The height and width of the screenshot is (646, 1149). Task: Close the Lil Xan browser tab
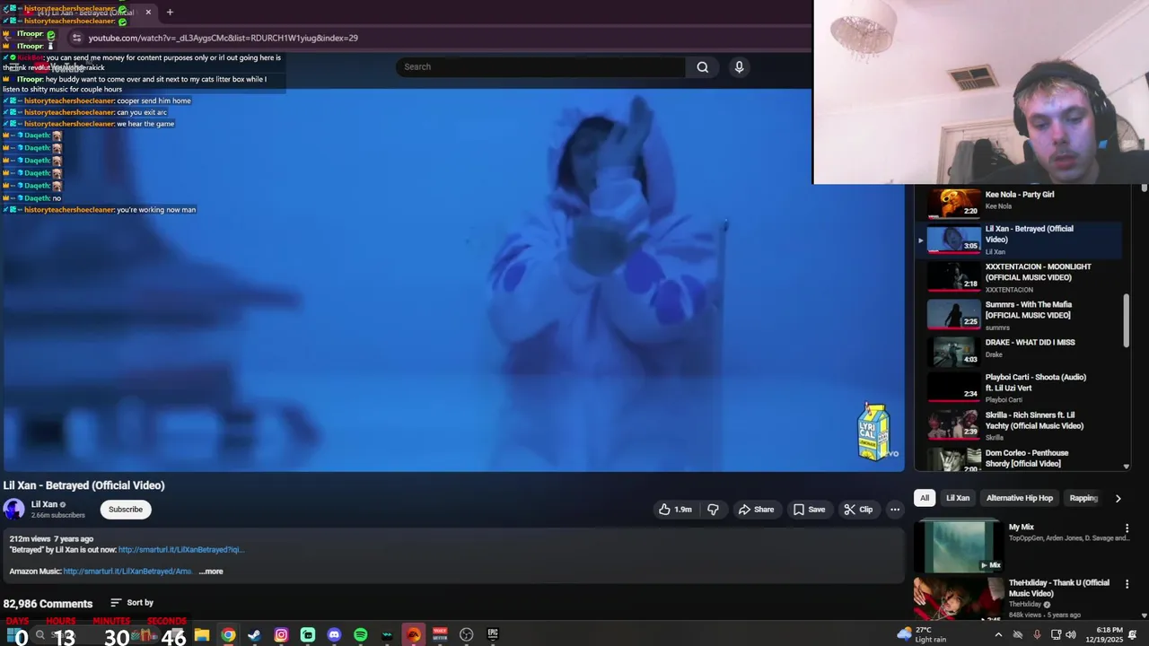tap(148, 13)
